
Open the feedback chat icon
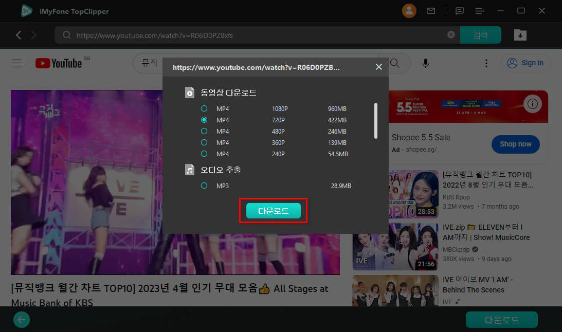click(460, 11)
